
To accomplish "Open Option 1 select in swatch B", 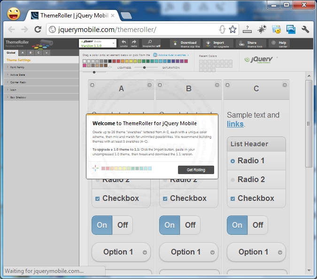I will click(189, 252).
